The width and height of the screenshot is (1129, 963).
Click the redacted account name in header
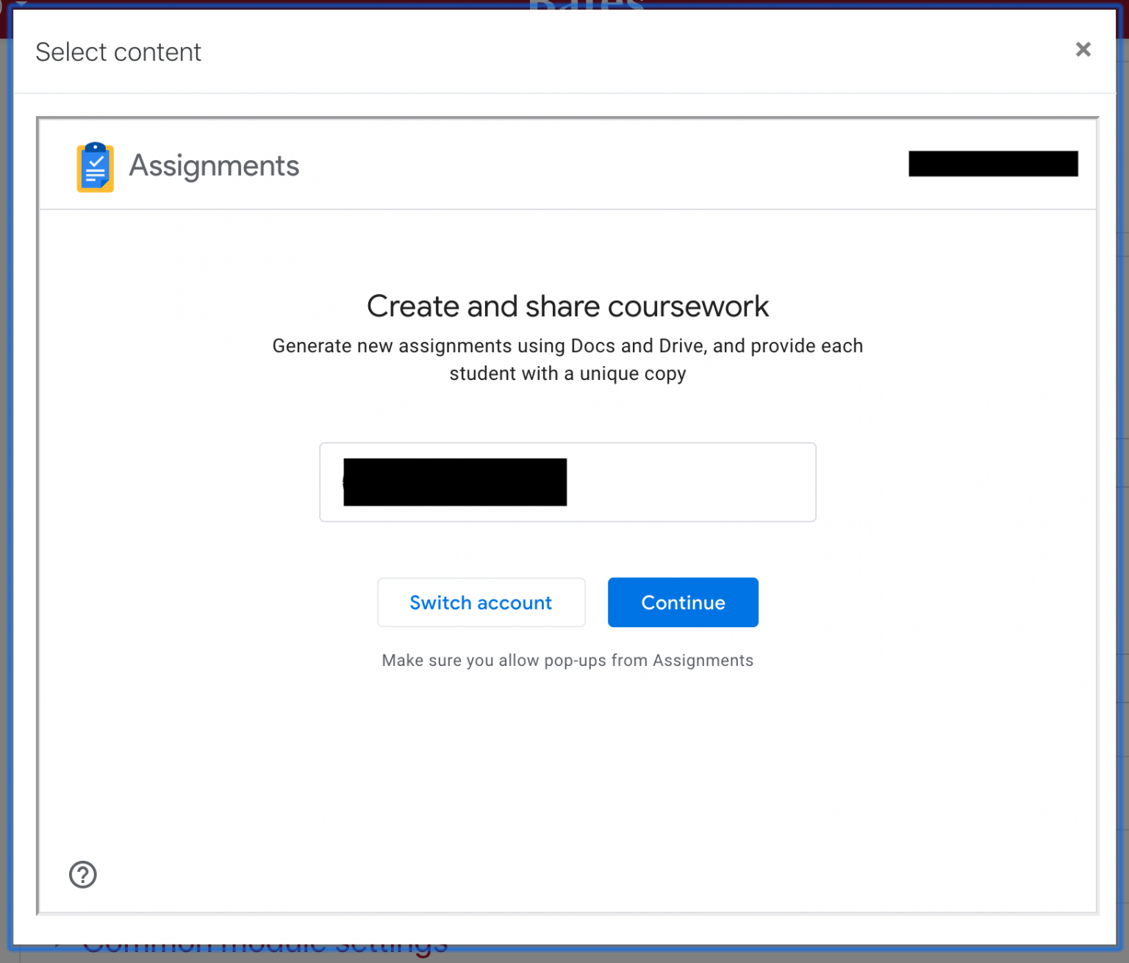(993, 164)
